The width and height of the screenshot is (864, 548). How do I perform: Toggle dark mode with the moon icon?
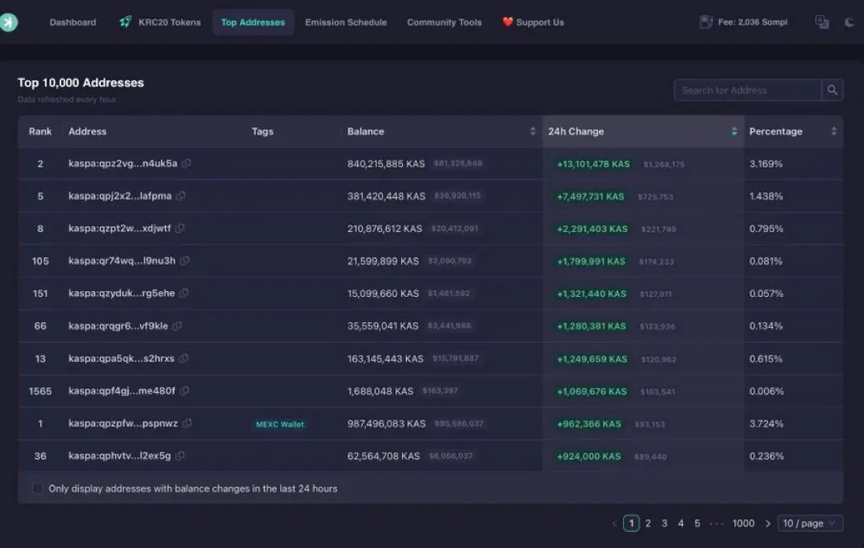(849, 22)
